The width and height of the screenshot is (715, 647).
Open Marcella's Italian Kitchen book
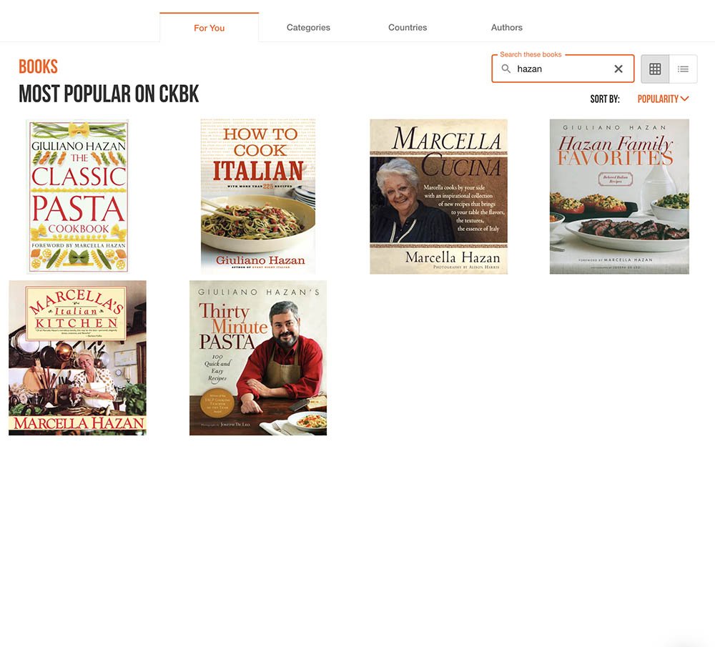77,358
